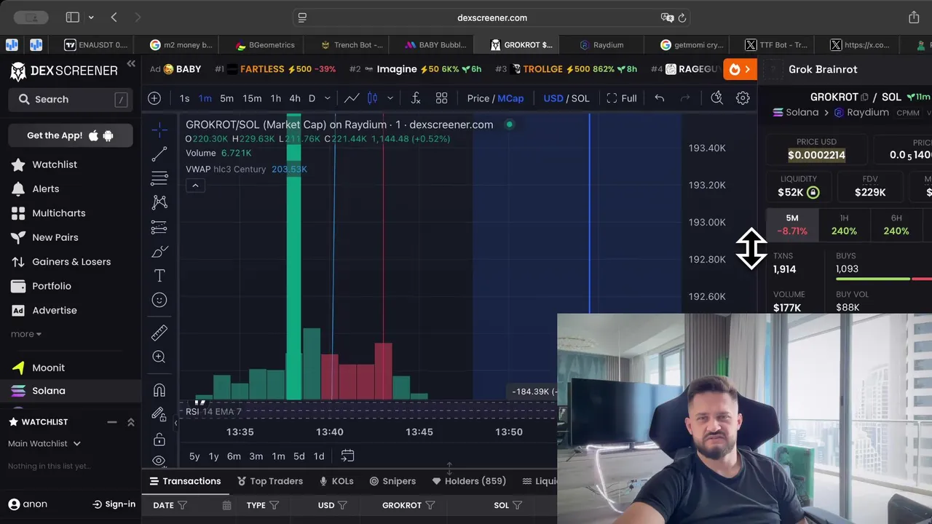Toggle stay in drawing mode
The height and width of the screenshot is (524, 932).
[159, 414]
